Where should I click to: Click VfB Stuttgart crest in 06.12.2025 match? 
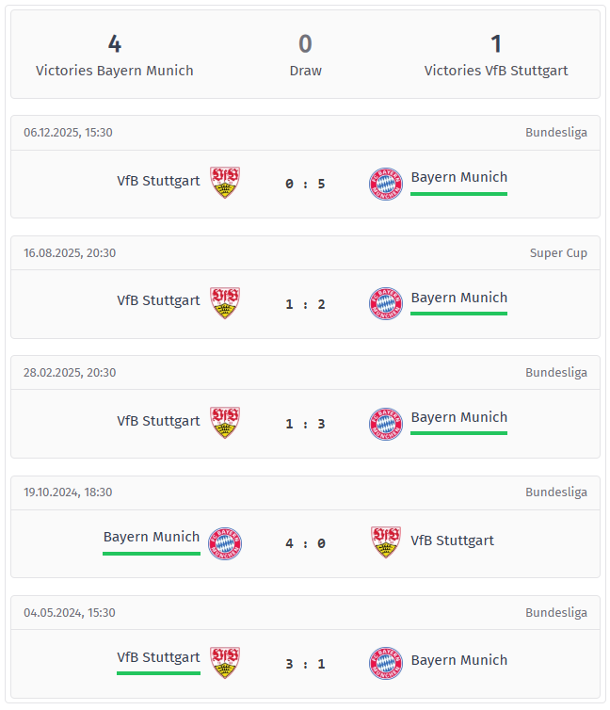click(x=224, y=183)
